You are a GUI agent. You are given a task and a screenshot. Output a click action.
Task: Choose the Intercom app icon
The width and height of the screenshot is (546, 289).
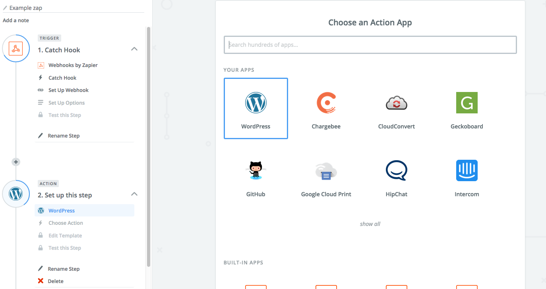pyautogui.click(x=467, y=170)
